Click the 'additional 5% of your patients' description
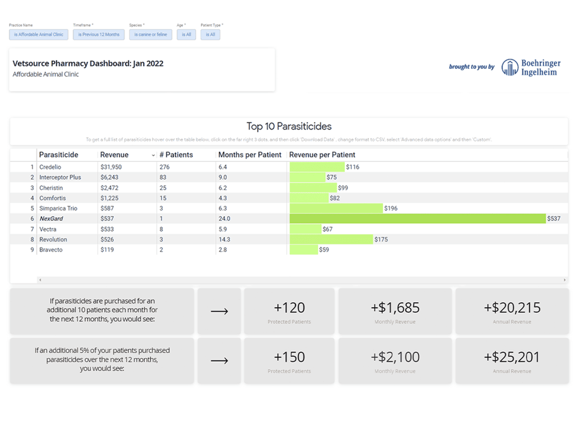 click(x=102, y=360)
